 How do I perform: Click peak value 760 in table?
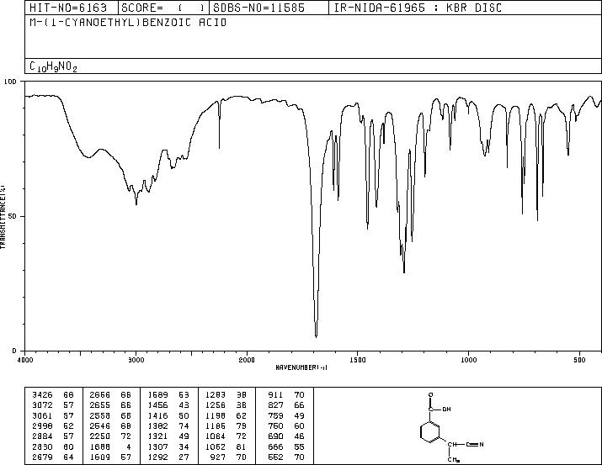275,425
